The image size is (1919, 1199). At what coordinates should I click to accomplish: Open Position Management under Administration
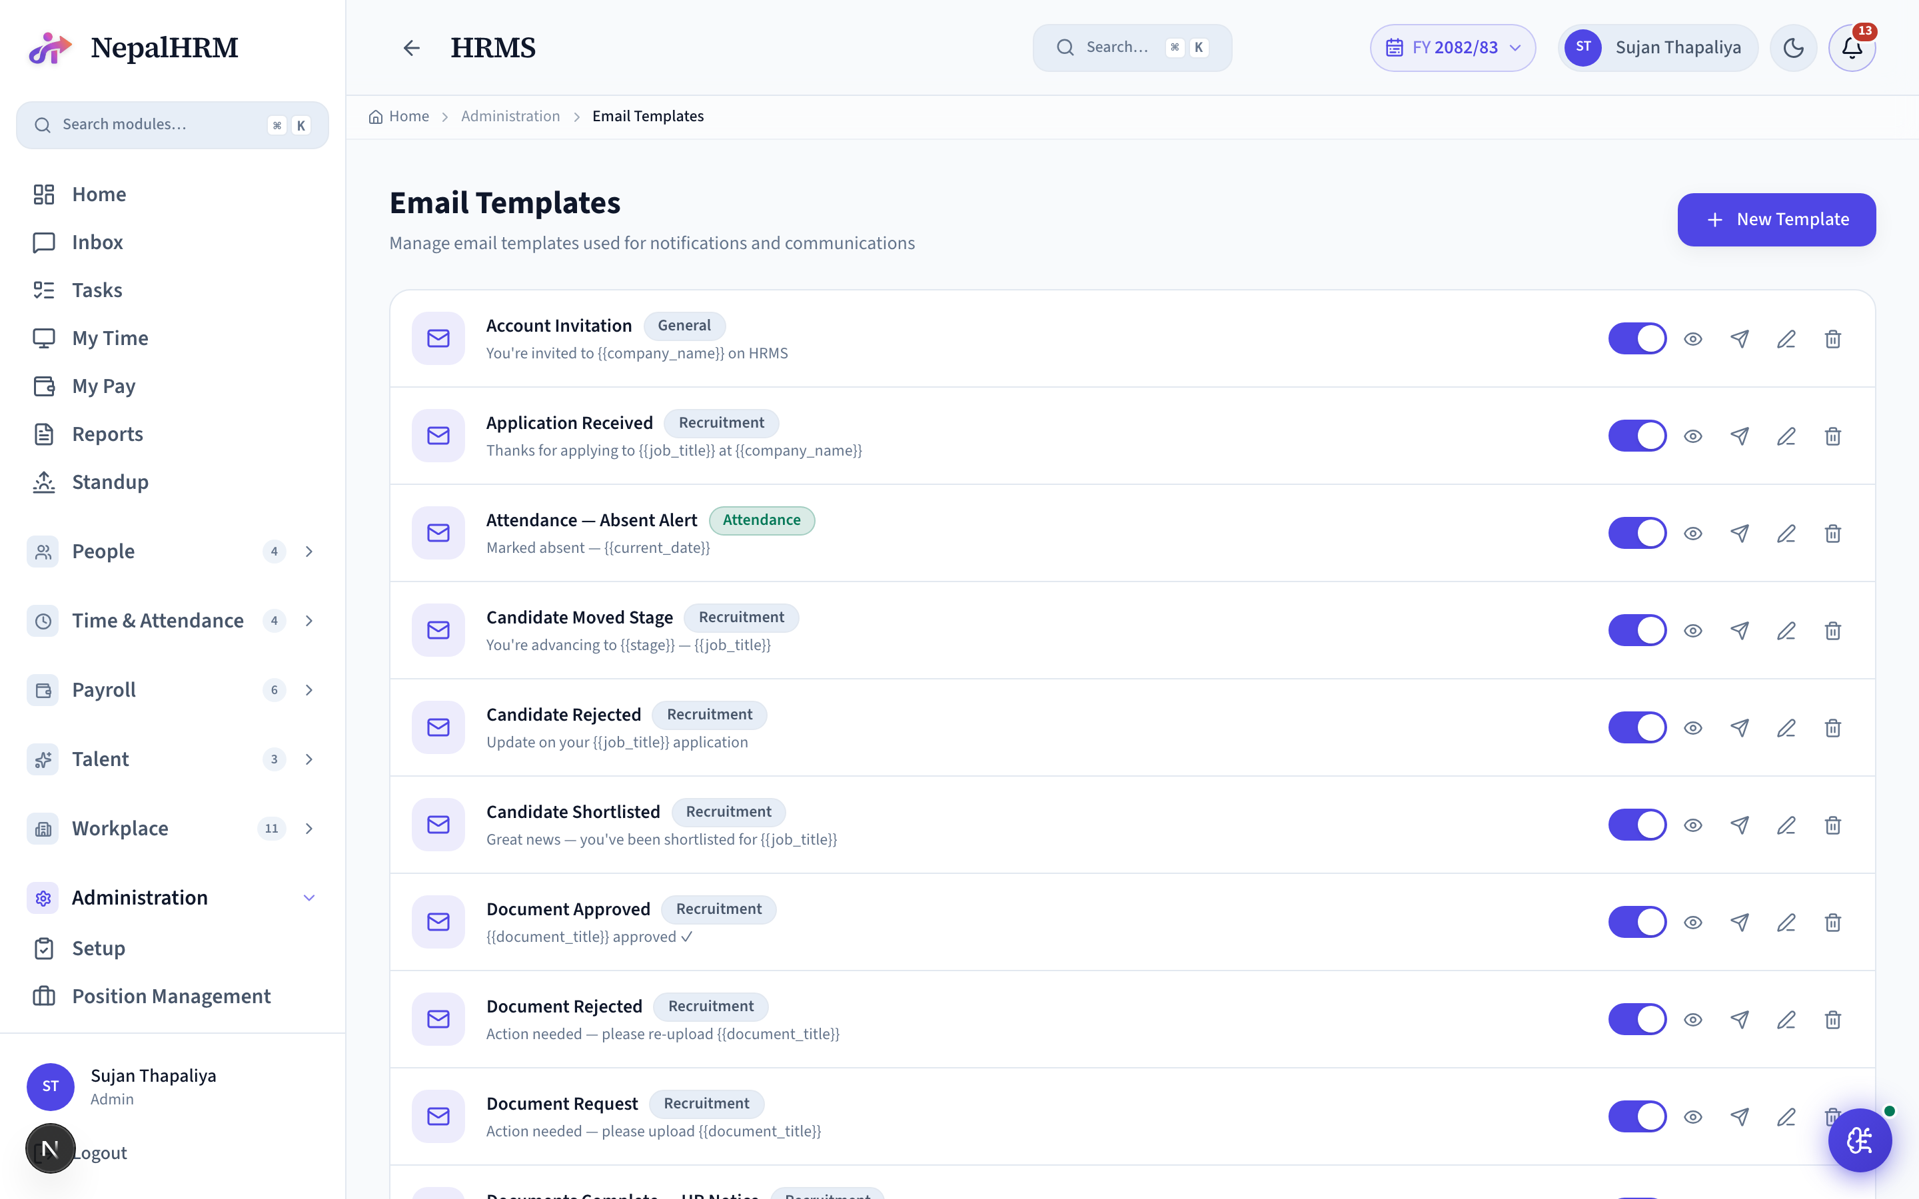point(172,996)
